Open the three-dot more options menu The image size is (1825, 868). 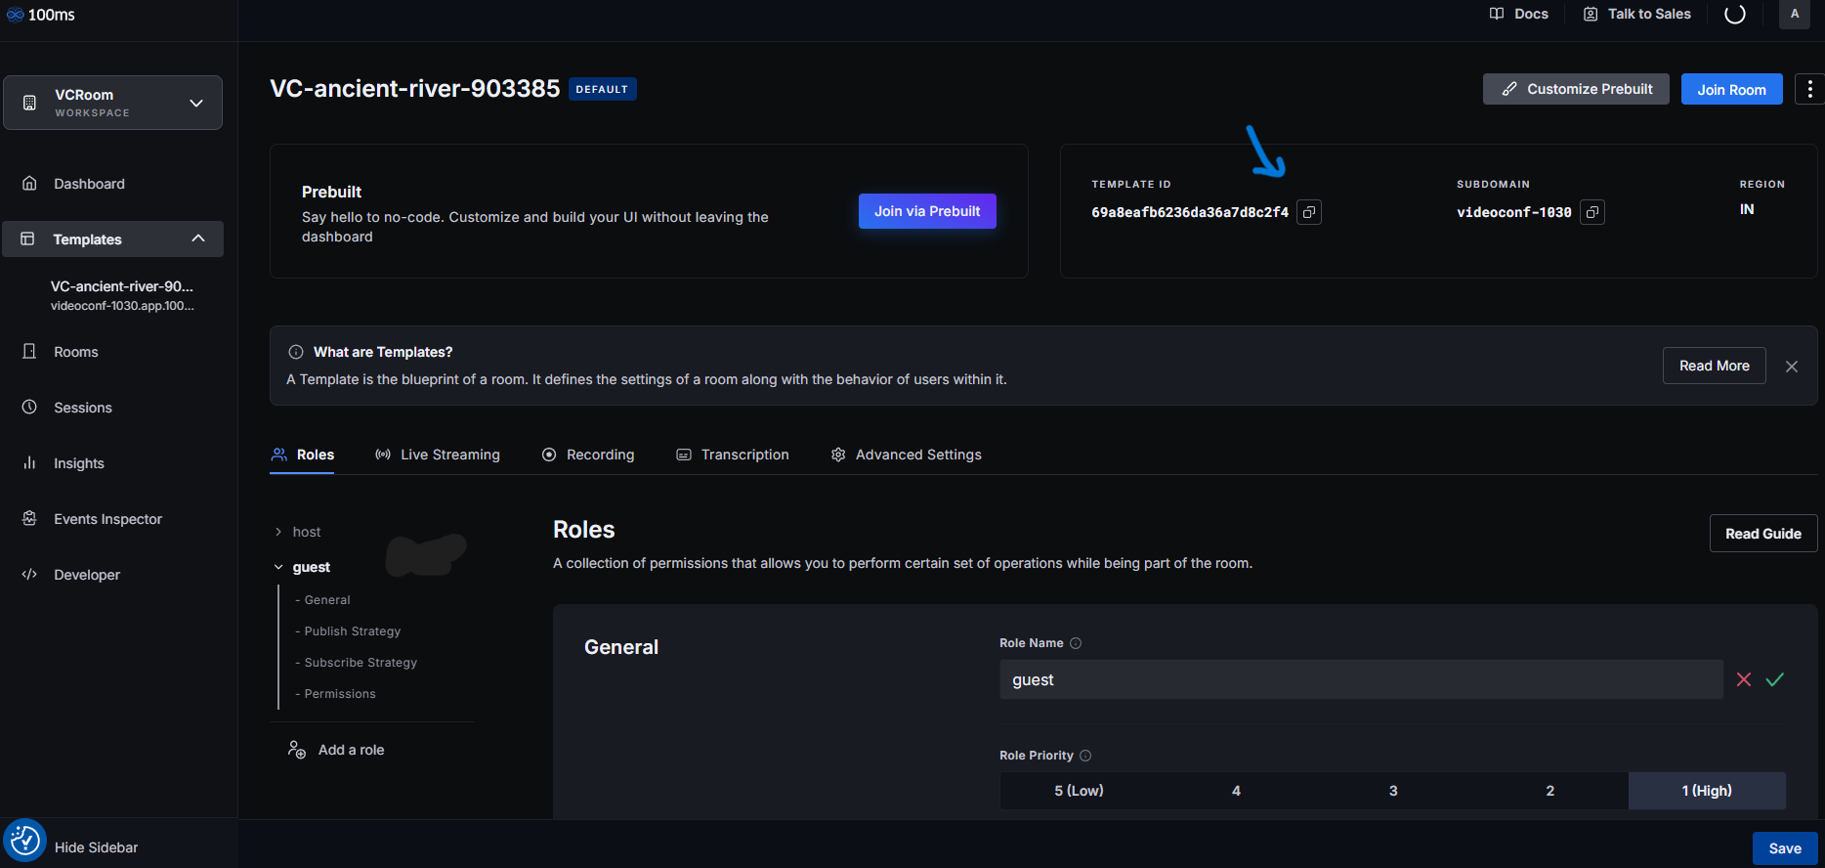1809,89
